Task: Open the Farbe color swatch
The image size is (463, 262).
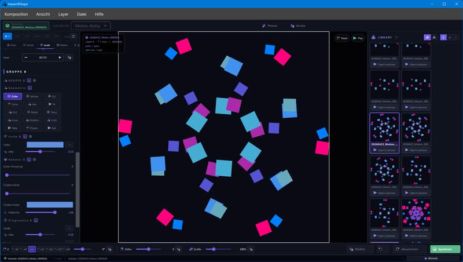Action: [x=45, y=144]
